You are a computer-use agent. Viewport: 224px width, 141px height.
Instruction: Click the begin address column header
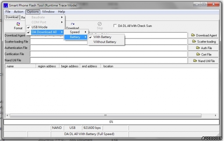tap(70, 66)
